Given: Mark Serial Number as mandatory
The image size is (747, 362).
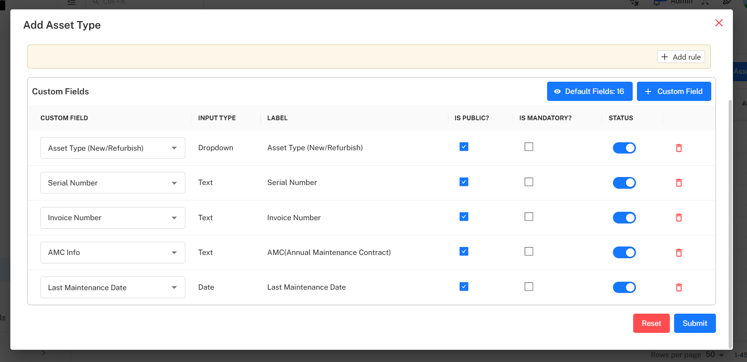Looking at the screenshot, I should (529, 182).
